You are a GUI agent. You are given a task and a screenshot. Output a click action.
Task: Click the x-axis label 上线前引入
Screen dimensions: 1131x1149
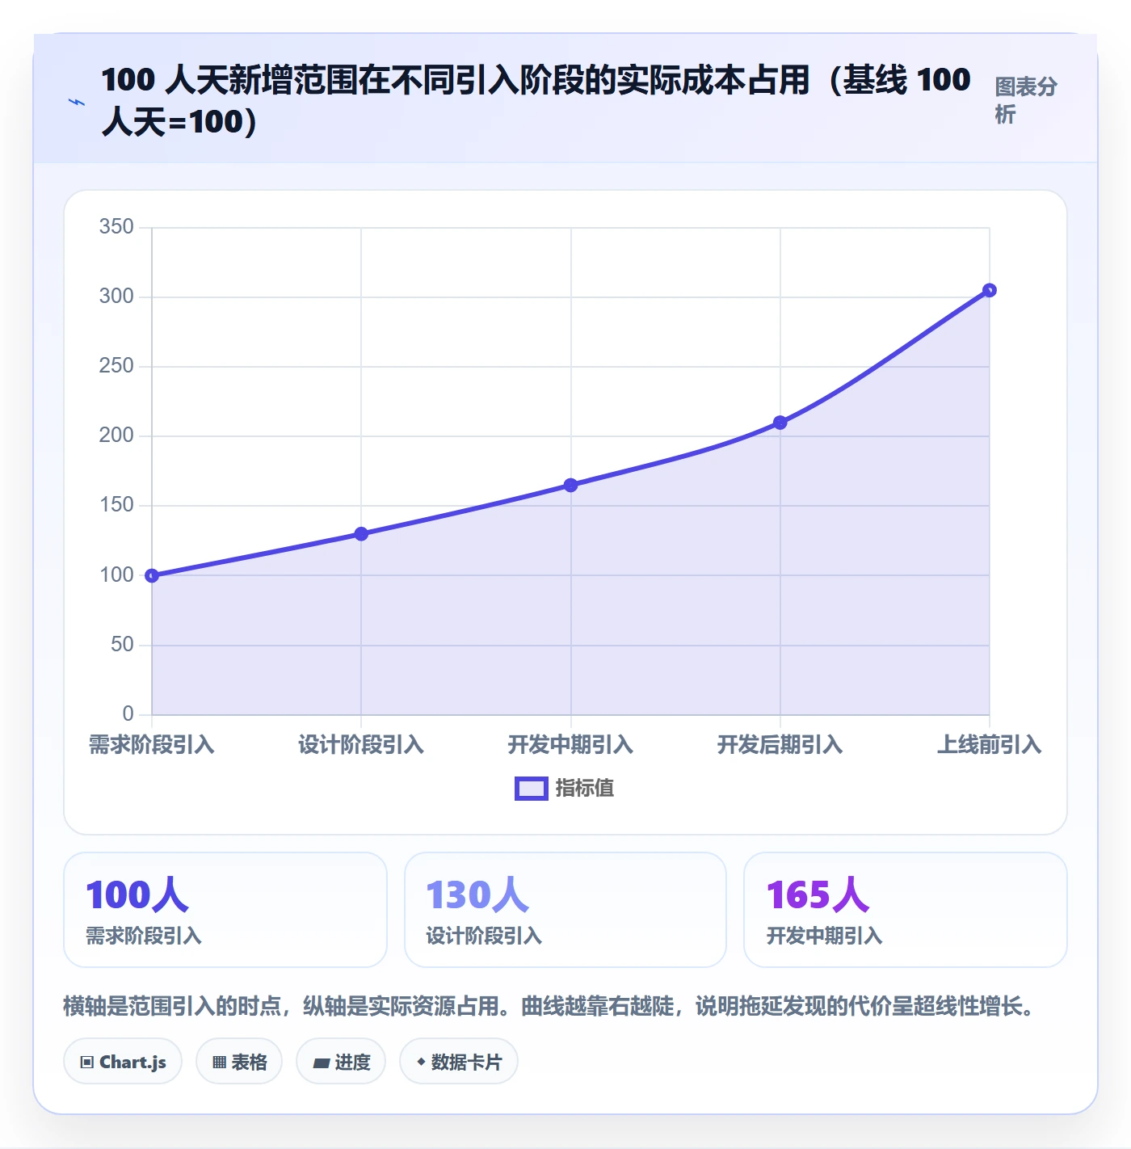click(x=990, y=744)
